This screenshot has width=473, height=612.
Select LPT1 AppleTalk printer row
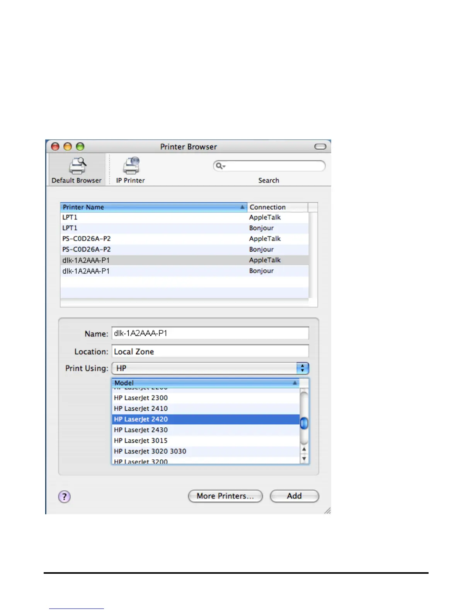pos(185,218)
